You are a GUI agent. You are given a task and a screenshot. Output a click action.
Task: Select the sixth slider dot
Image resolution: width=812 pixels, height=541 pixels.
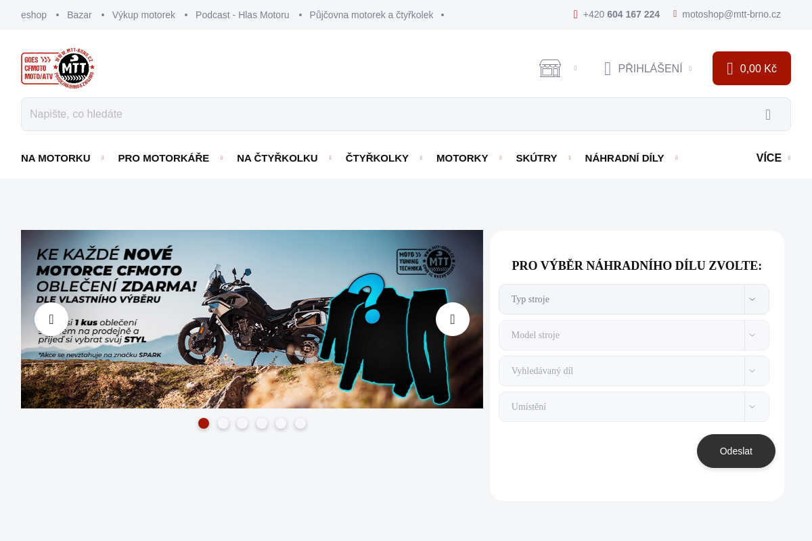pos(300,423)
